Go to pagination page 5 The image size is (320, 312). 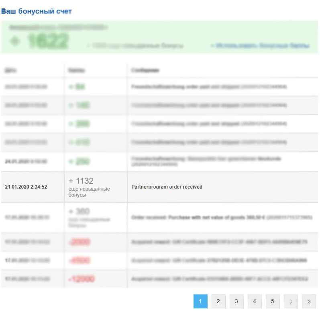(x=273, y=301)
